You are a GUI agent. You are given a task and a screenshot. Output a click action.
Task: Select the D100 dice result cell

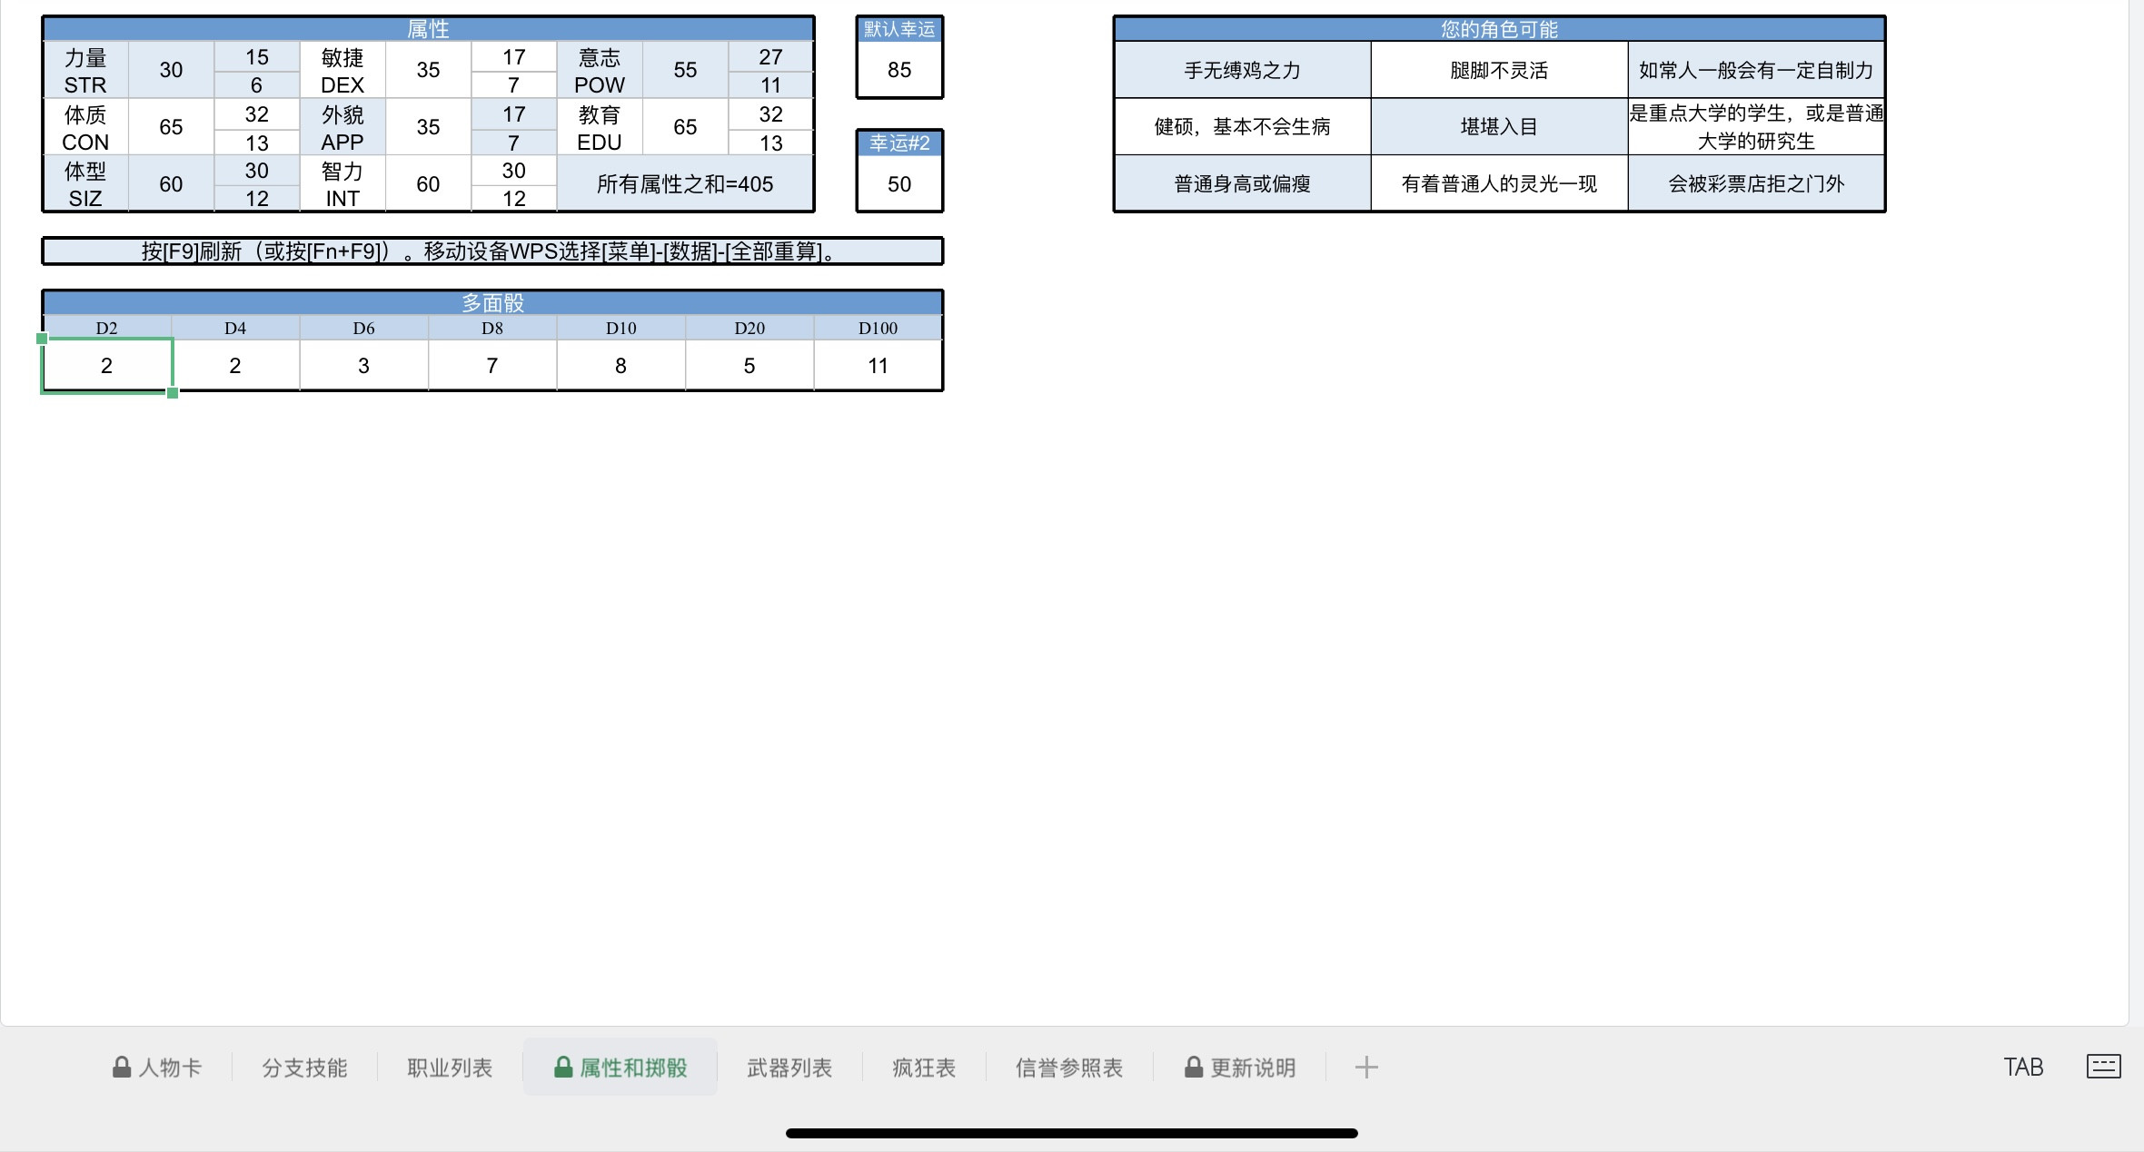[878, 366]
